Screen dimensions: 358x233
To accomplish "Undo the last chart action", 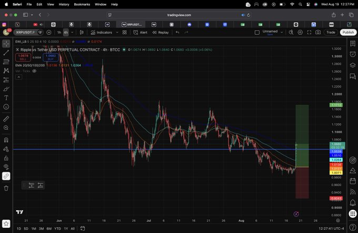I will pyautogui.click(x=177, y=33).
